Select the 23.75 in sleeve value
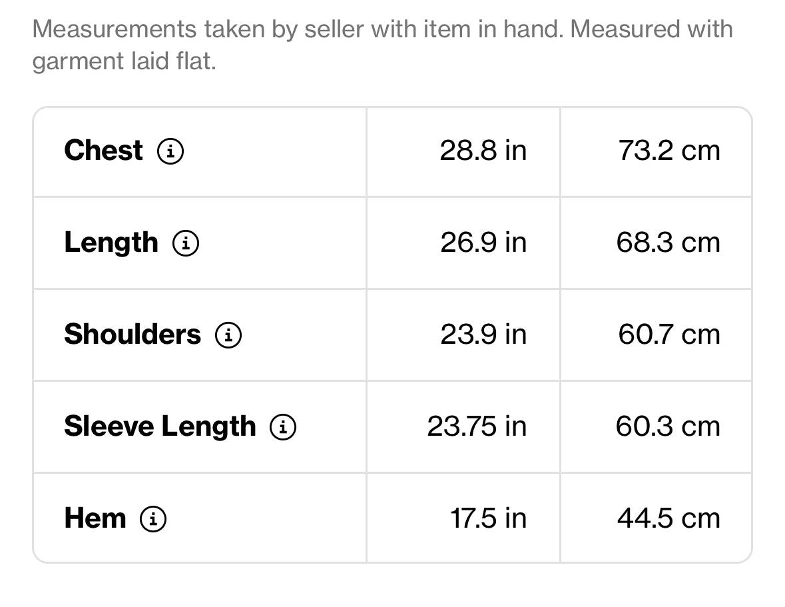785x607 pixels. tap(477, 426)
